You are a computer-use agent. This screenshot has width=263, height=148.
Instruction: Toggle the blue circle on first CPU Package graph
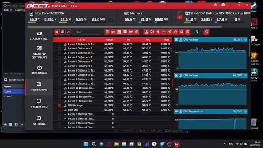click(245, 39)
